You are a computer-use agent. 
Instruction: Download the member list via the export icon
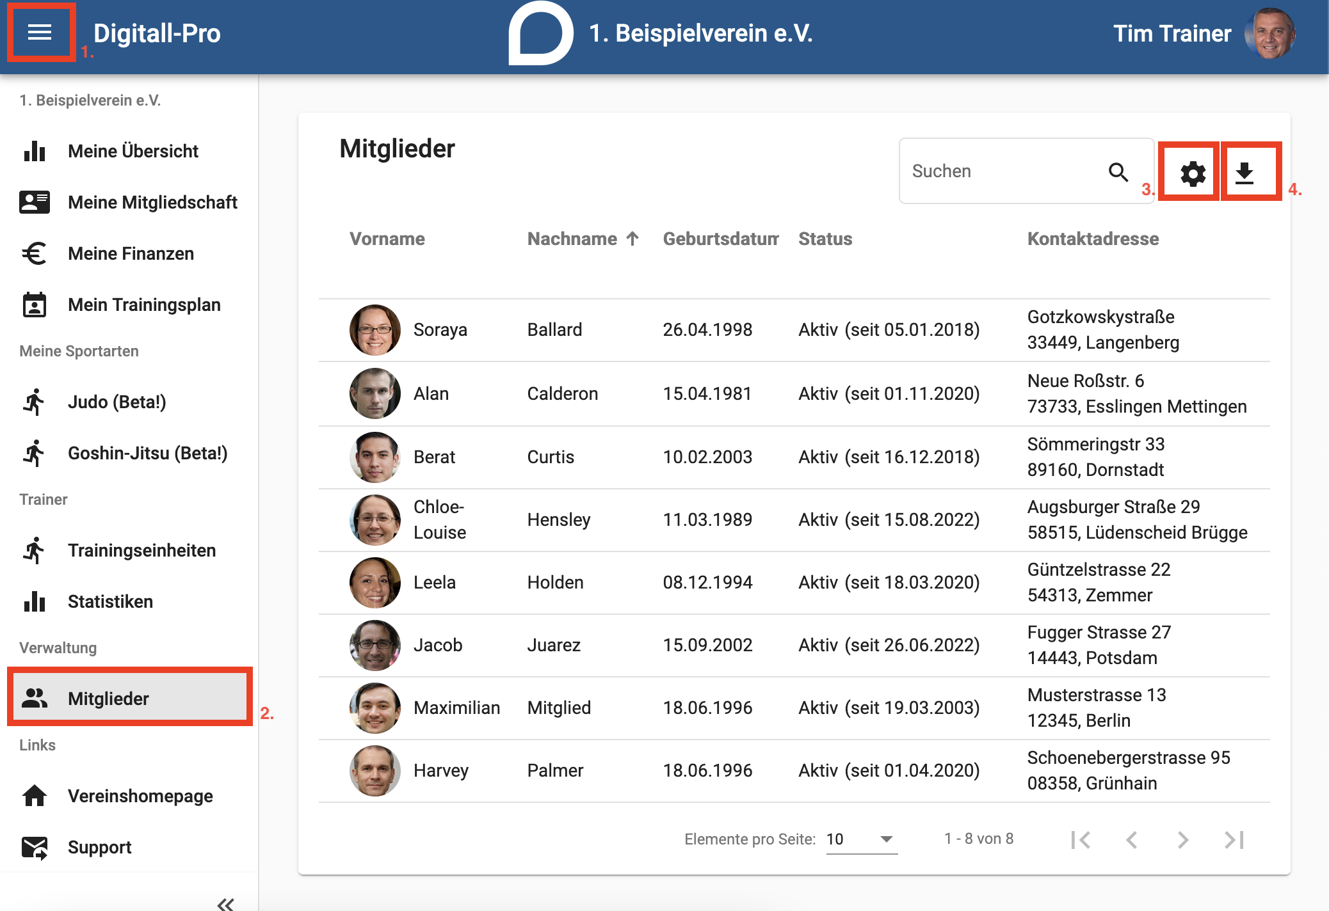1244,173
